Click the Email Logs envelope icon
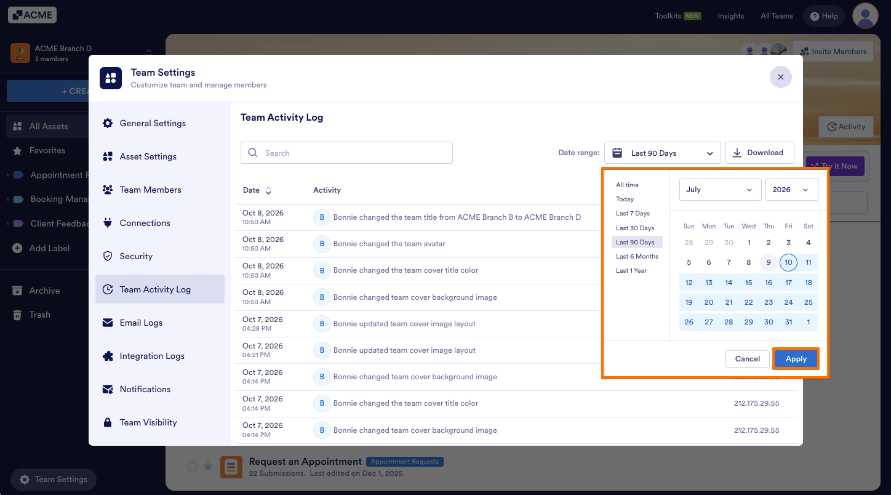 (108, 323)
